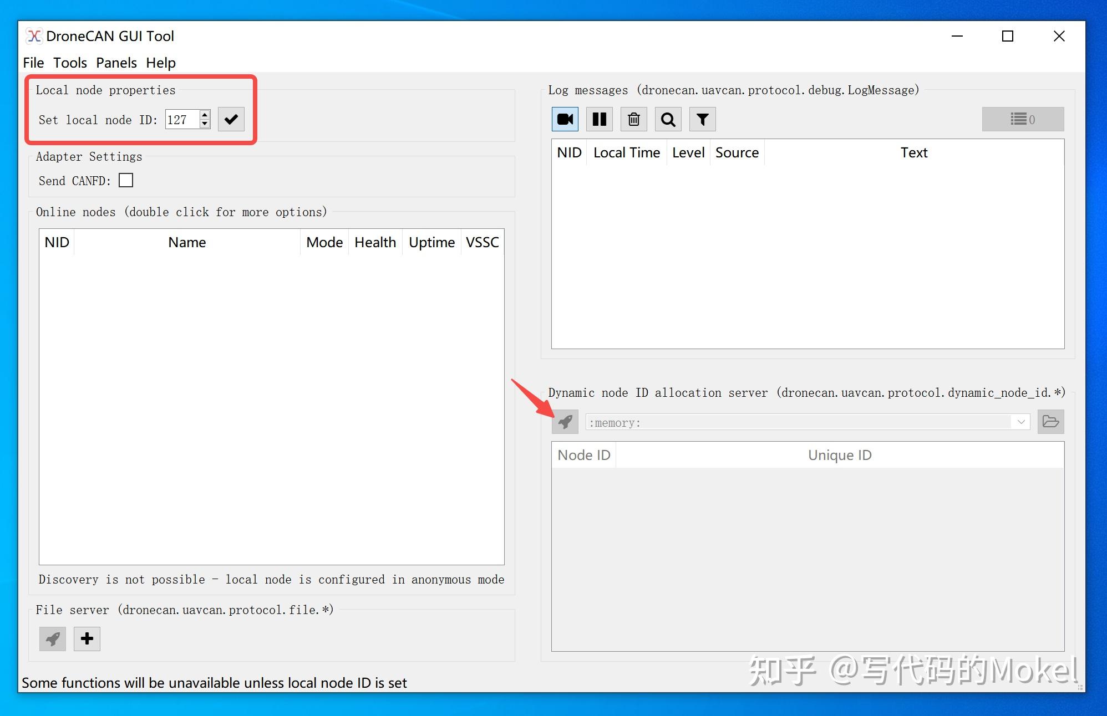Viewport: 1107px width, 716px height.
Task: Start the file server with the rocket icon
Action: [x=52, y=638]
